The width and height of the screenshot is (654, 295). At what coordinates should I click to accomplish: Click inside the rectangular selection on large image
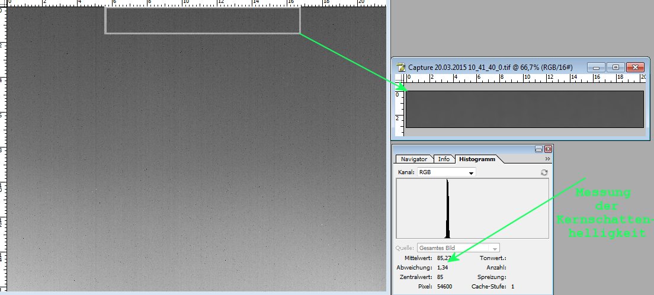click(x=203, y=20)
